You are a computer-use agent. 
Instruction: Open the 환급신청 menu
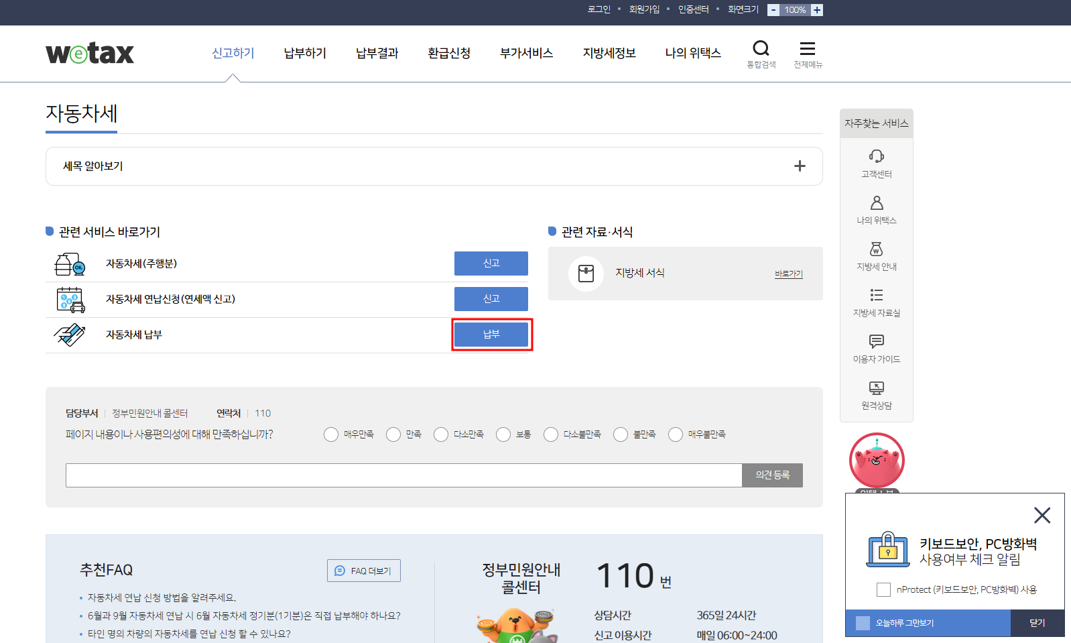[x=449, y=53]
